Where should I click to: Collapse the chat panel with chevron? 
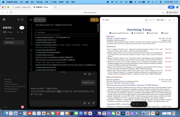click(94, 74)
